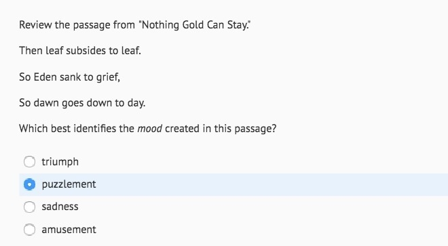Click the line "So dawn goes down to day."
448x246 pixels.
tap(82, 103)
